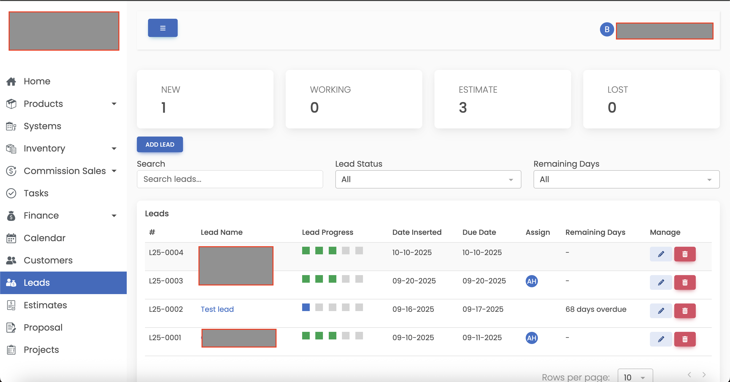Click the Calendar icon in sidebar

point(11,238)
